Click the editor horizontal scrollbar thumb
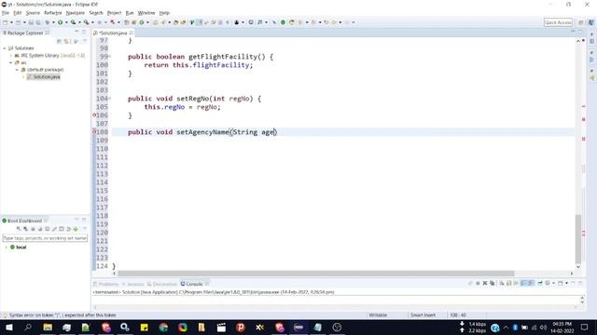Image resolution: width=597 pixels, height=335 pixels. tap(316, 274)
